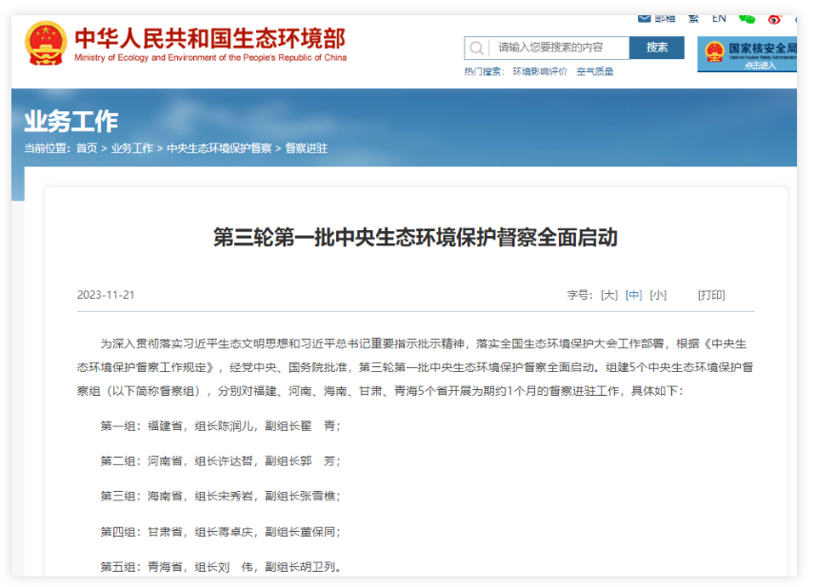This screenshot has width=816, height=587.
Task: Focus the search input field
Action: click(x=558, y=48)
